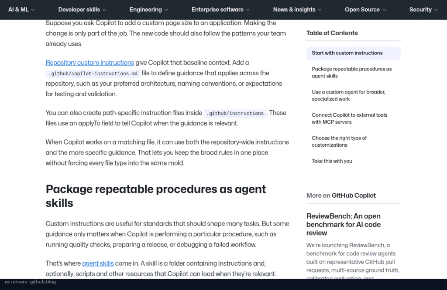Click the .github/instructions code snippet
447x290 pixels.
[235, 114]
